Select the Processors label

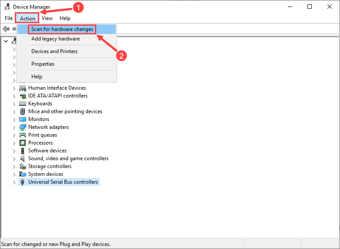click(40, 143)
